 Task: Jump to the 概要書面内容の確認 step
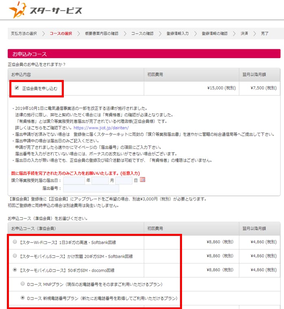(x=102, y=33)
